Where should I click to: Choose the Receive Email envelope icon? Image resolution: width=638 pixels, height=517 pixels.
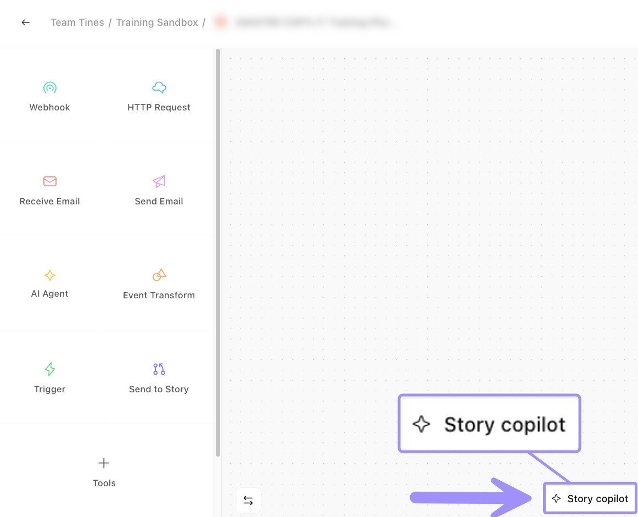coord(50,181)
